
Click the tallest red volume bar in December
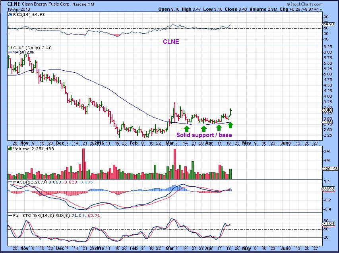tap(83, 164)
